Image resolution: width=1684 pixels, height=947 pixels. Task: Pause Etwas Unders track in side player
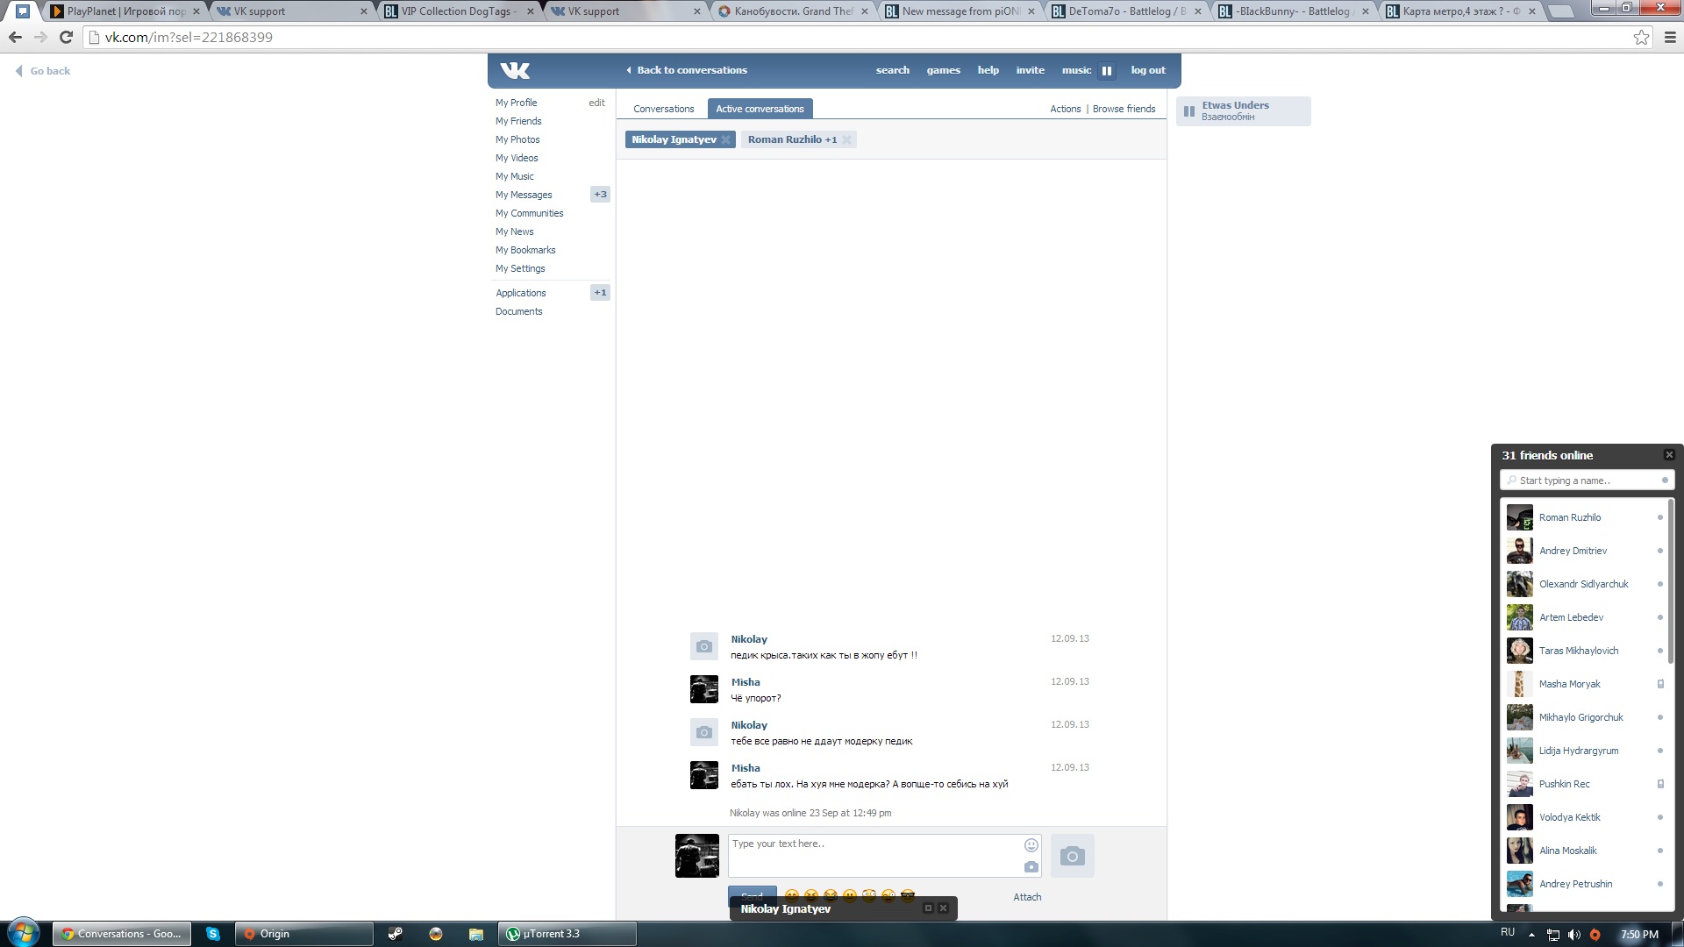[x=1189, y=111]
